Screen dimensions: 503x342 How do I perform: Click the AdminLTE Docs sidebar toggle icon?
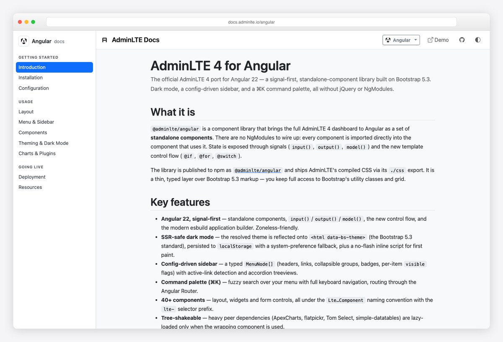[105, 40]
